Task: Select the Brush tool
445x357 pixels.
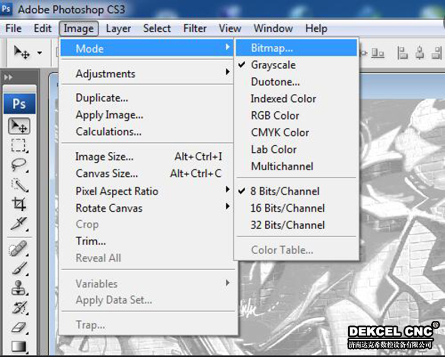Action: tap(19, 268)
